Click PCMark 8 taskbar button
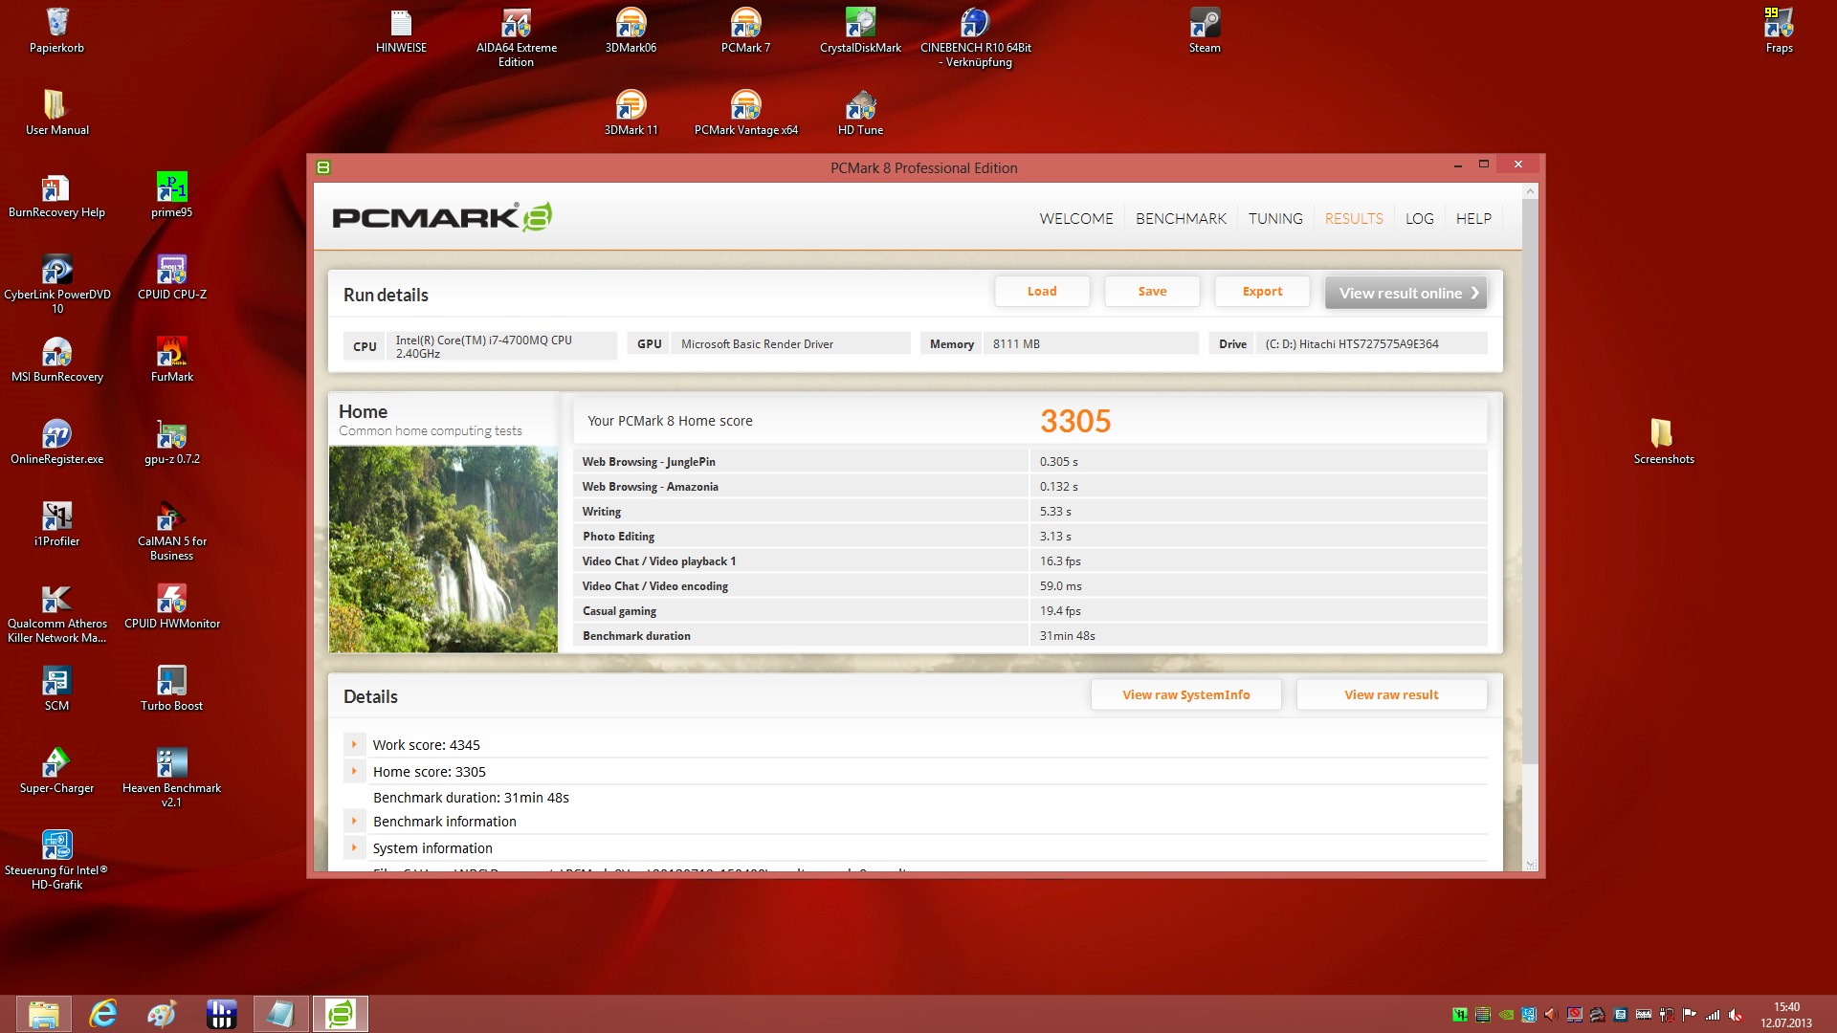 coord(340,1014)
